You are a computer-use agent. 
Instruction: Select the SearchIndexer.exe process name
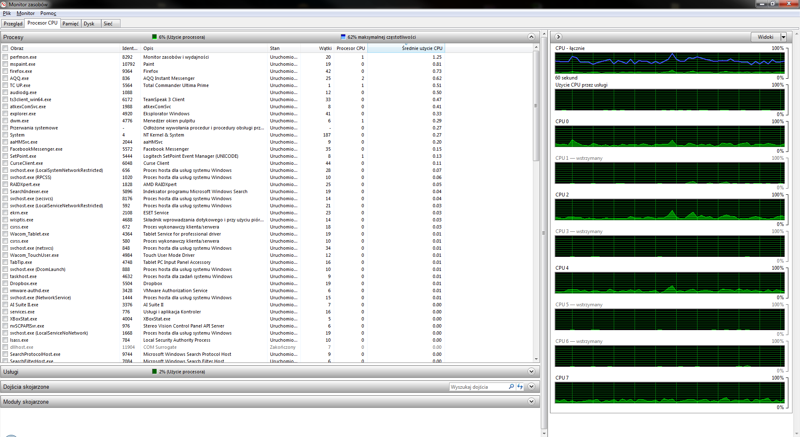point(29,191)
